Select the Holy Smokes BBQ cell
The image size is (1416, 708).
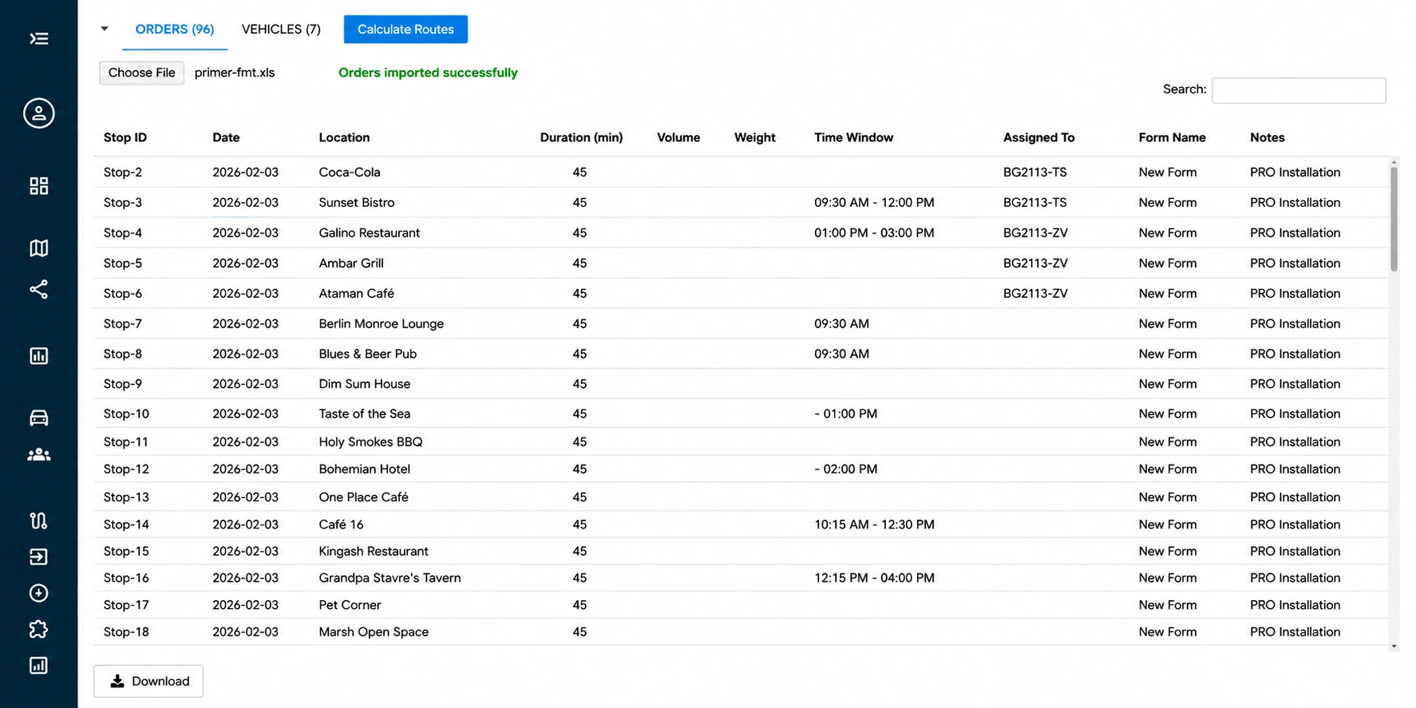click(370, 441)
